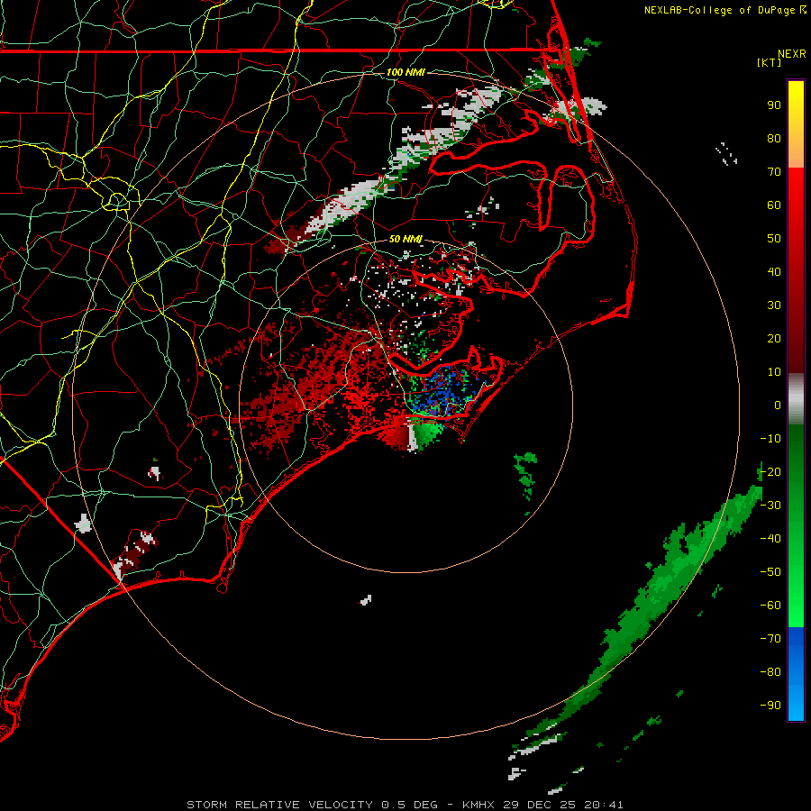The height and width of the screenshot is (811, 811).
Task: Click the -20 legend value label
Action: tap(770, 471)
